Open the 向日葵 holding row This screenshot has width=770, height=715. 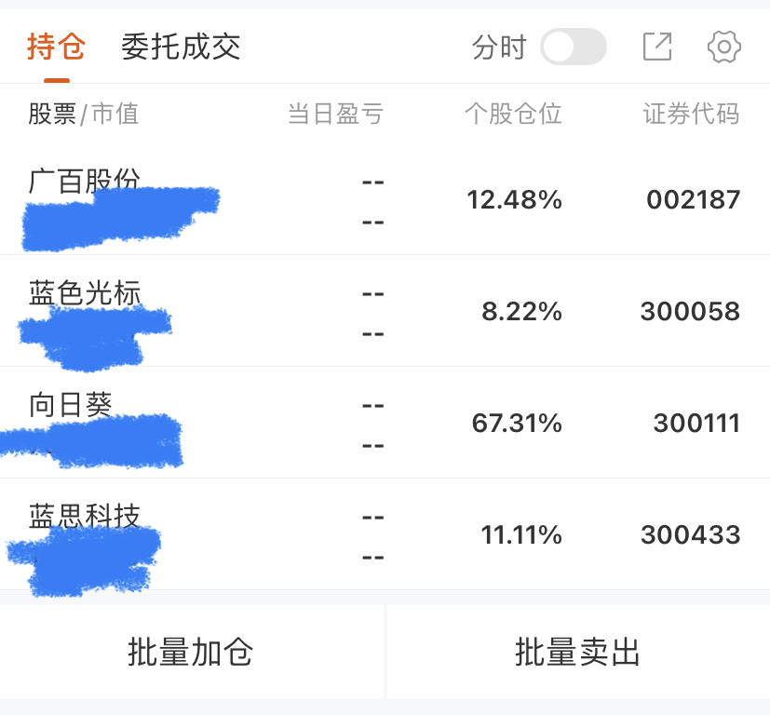point(71,405)
